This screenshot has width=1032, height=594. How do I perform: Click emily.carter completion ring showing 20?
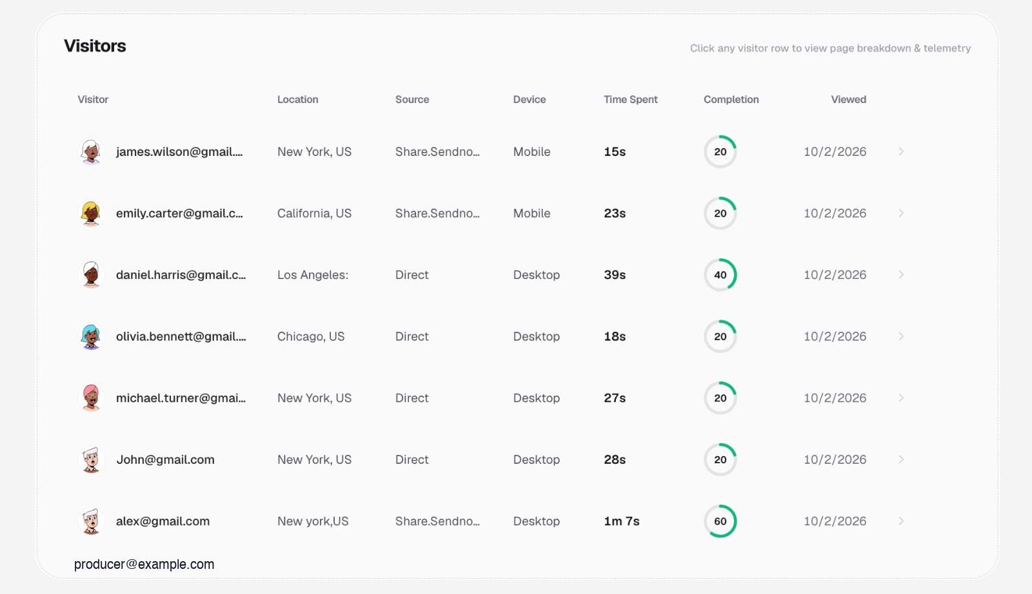tap(720, 213)
